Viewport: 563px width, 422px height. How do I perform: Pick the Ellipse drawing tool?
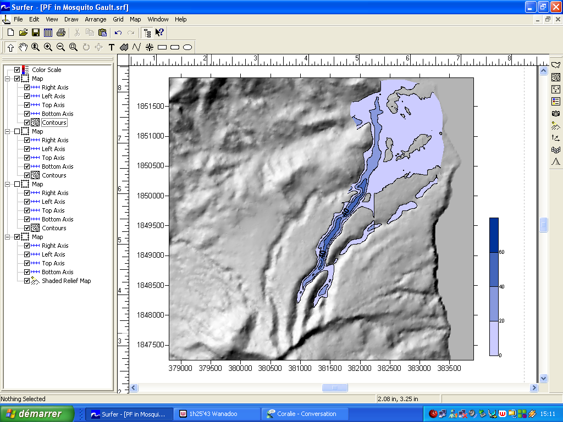point(187,47)
